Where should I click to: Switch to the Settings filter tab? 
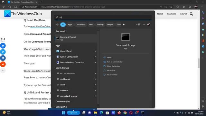pos(100,24)
